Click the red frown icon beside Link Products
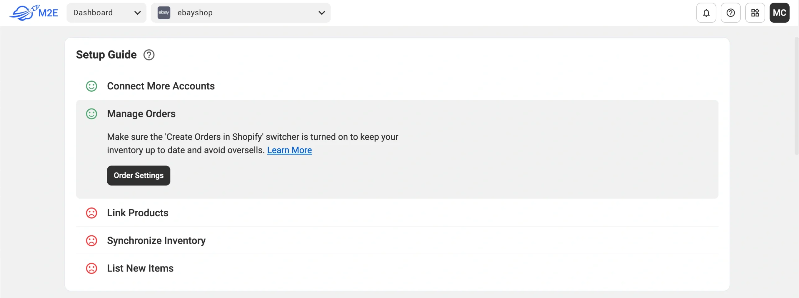Screen dimensions: 799x298 pos(91,213)
